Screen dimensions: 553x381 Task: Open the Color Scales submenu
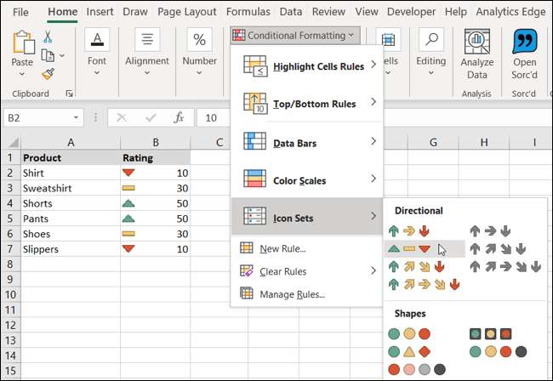(307, 180)
